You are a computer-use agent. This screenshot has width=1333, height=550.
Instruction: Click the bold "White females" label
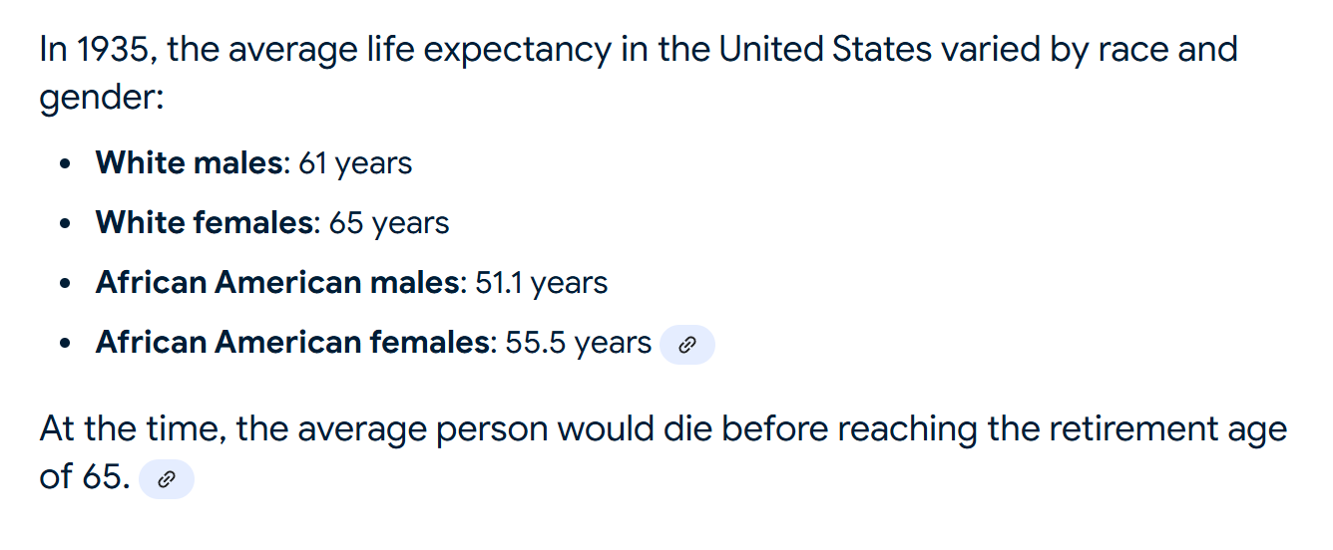205,223
